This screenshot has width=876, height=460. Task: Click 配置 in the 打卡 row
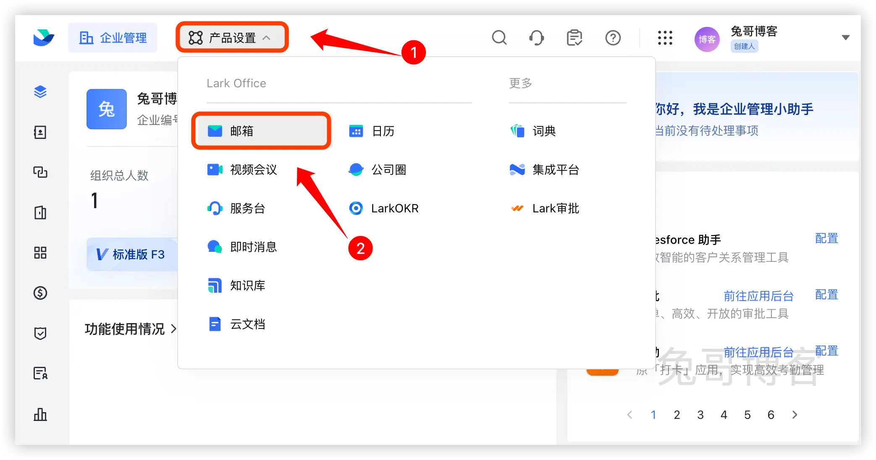(x=826, y=351)
